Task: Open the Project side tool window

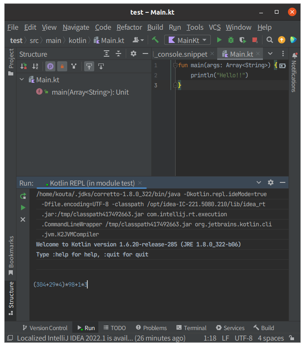Action: pyautogui.click(x=11, y=62)
